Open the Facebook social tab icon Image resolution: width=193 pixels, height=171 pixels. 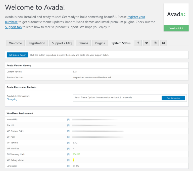coord(138,43)
